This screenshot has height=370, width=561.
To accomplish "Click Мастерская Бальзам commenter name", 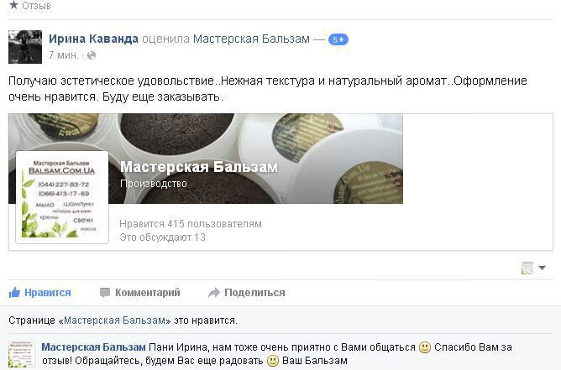I will [94, 347].
